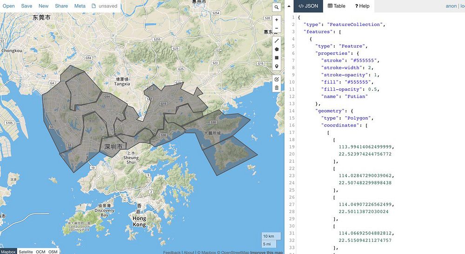This screenshot has width=465, height=254.
Task: Click the 5 mi scale bar
Action: pyautogui.click(x=269, y=244)
